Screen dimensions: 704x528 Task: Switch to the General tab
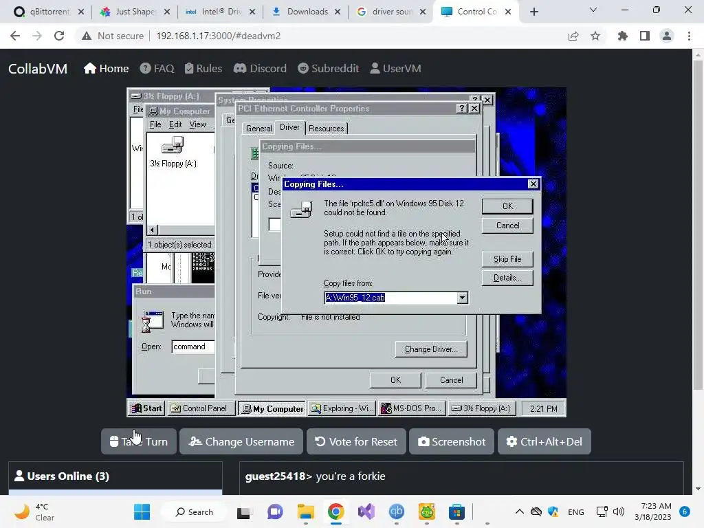point(258,129)
